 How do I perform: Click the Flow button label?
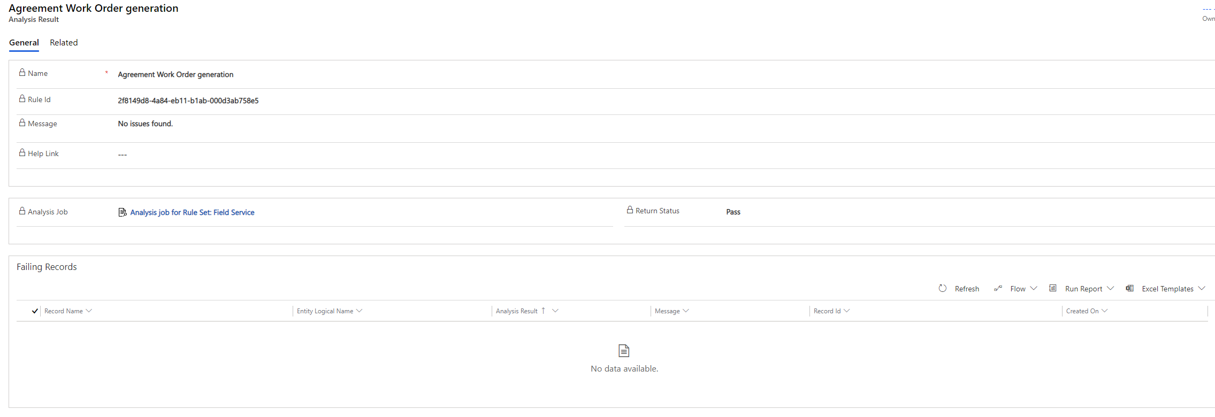pyautogui.click(x=1018, y=289)
